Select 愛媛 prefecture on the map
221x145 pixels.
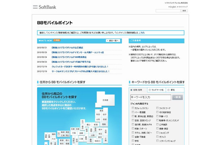click(x=62, y=140)
